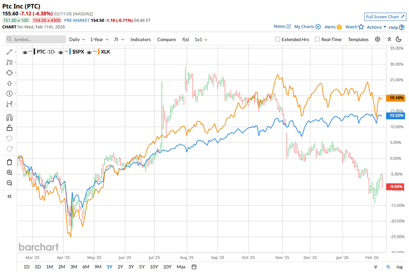Open the Notes editor

pos(282,26)
